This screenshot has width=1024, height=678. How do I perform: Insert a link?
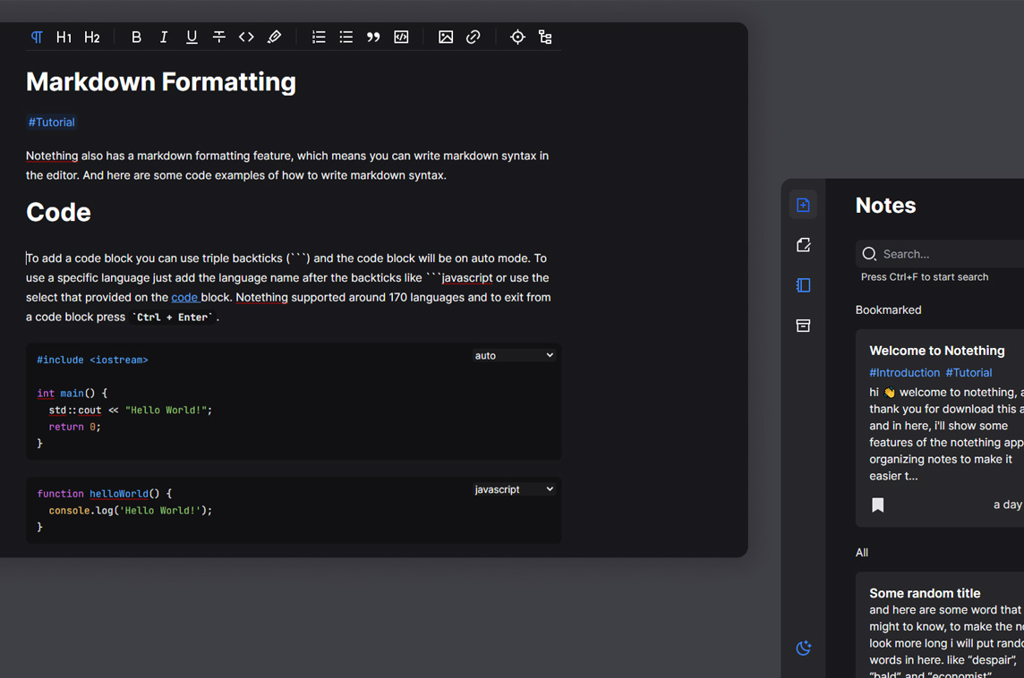point(473,38)
